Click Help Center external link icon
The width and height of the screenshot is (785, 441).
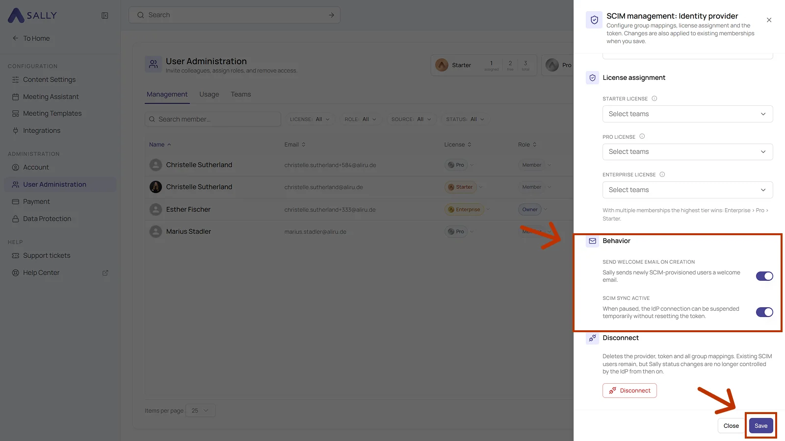pos(105,273)
